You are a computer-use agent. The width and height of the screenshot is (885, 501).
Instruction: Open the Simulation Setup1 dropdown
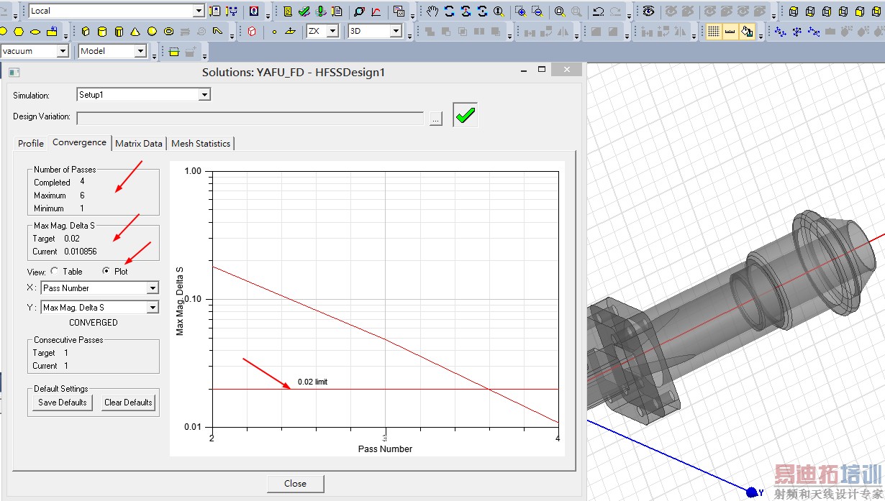click(204, 95)
